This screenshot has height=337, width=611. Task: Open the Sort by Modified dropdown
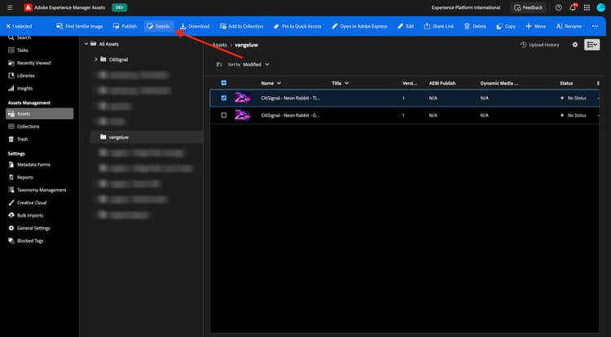tap(256, 64)
